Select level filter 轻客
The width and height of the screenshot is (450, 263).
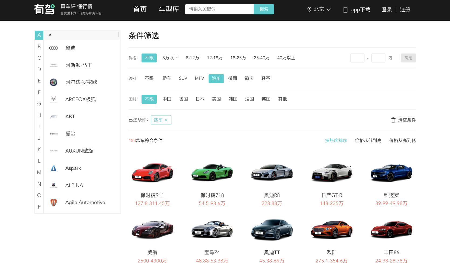[x=266, y=78]
